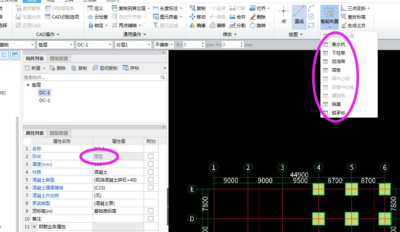Expand the 绘图 group arrow
The image size is (400, 232).
coord(301,35)
